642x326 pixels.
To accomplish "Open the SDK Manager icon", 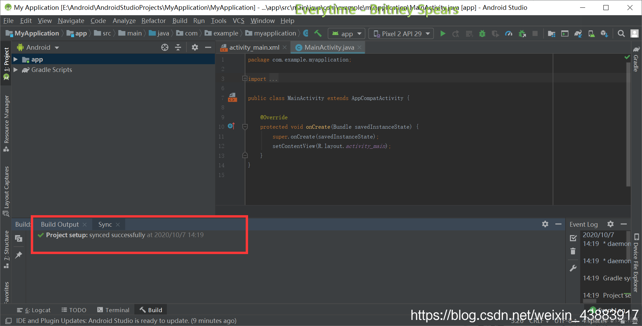I will coord(604,33).
